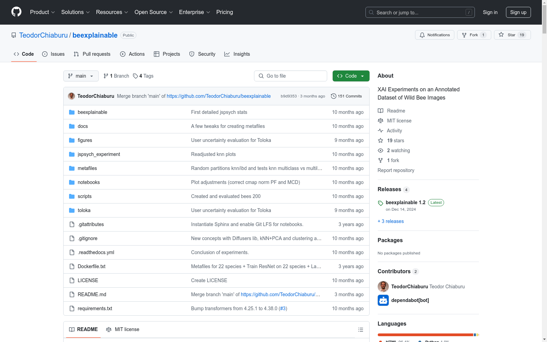The image size is (547, 342).
Task: Open the .gitignore file
Action: (88, 238)
